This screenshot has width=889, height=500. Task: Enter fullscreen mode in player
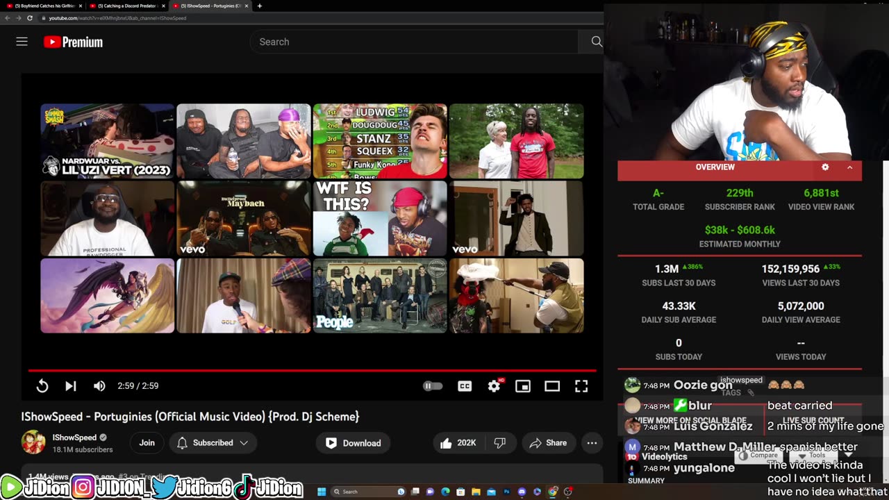point(581,386)
